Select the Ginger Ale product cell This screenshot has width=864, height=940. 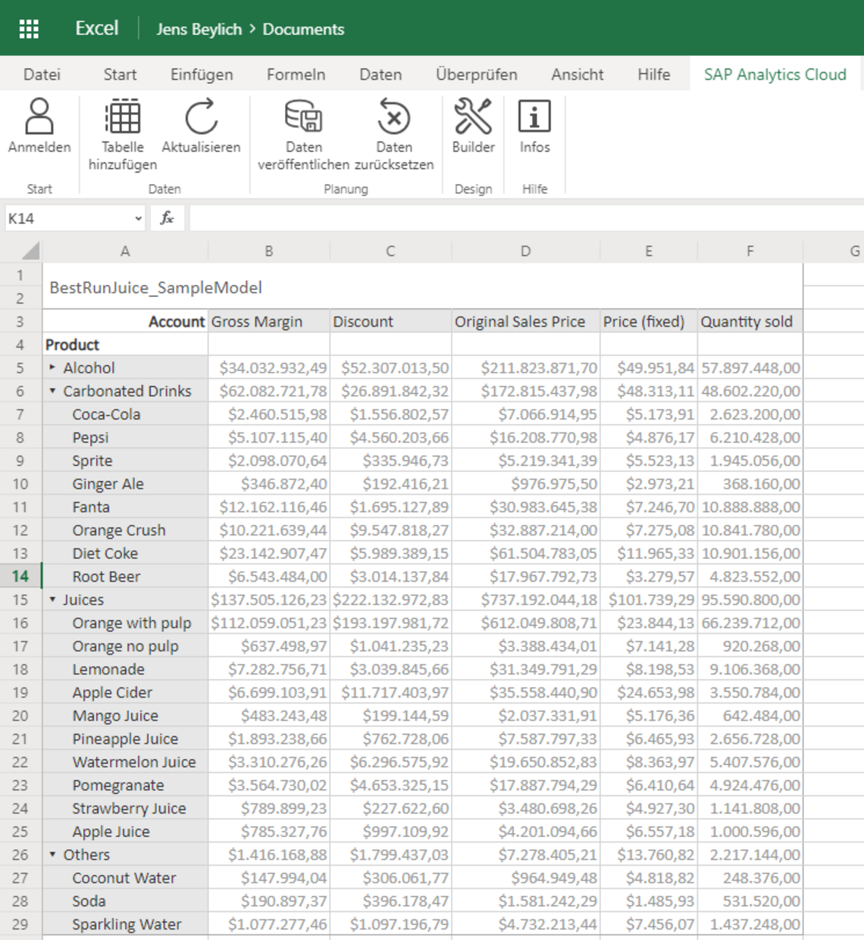click(125, 483)
